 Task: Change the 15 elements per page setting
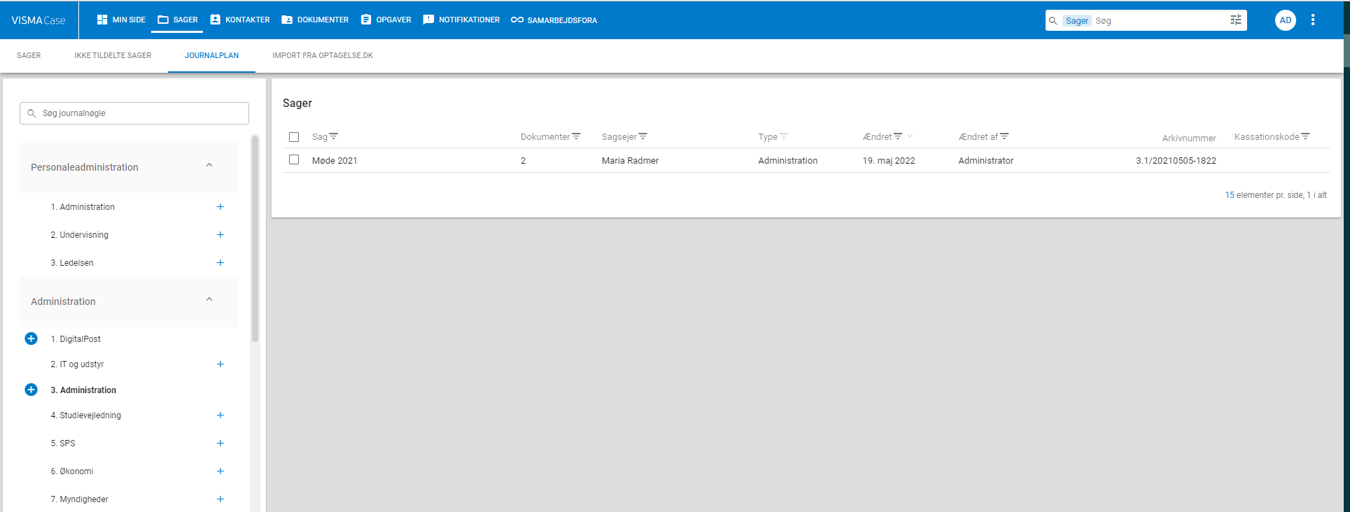point(1230,195)
